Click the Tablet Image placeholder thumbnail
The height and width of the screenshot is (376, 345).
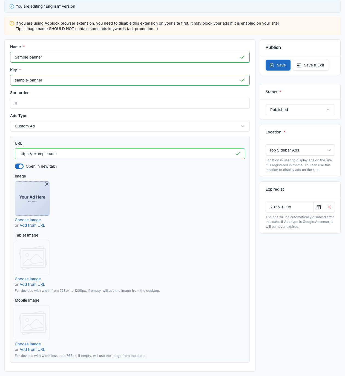point(32,258)
